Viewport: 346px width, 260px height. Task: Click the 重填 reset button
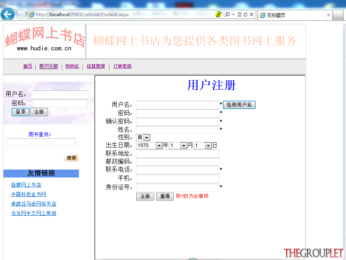point(165,196)
